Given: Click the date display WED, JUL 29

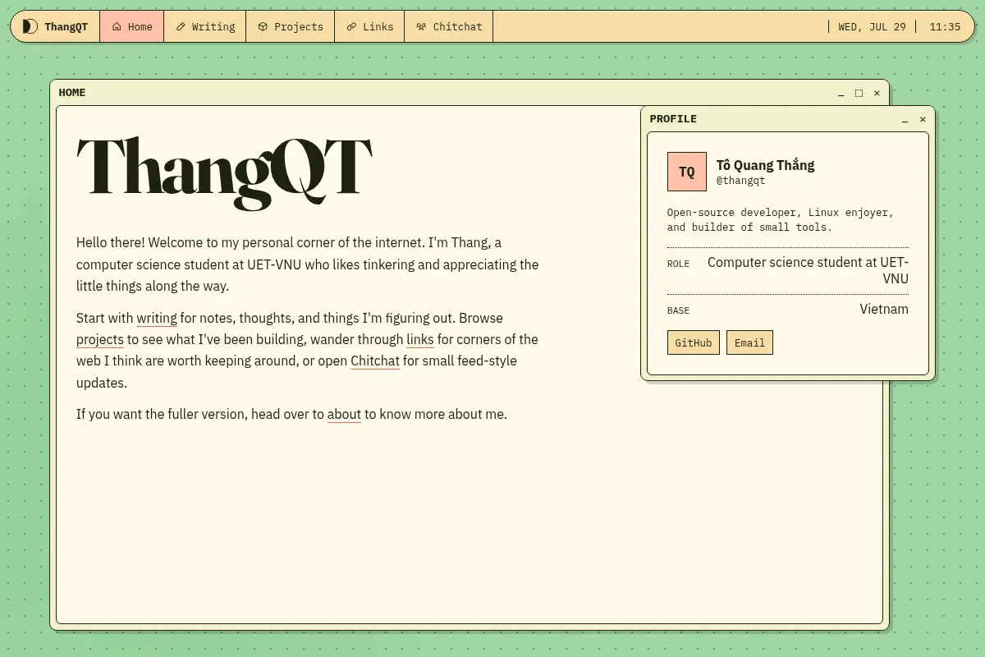Looking at the screenshot, I should (x=872, y=26).
